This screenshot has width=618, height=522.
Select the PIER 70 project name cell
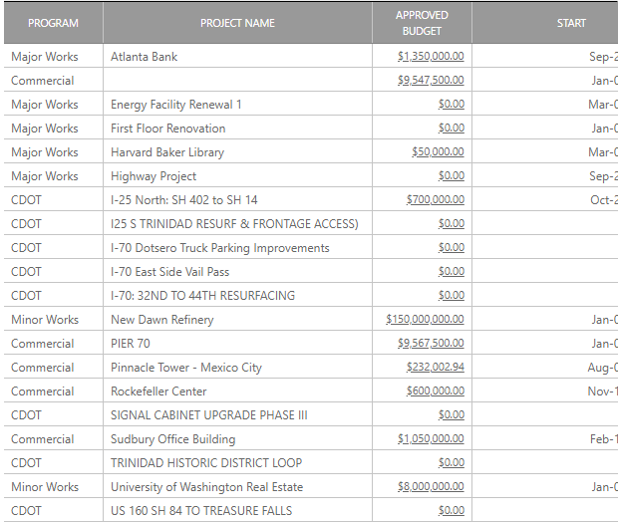[x=237, y=343]
